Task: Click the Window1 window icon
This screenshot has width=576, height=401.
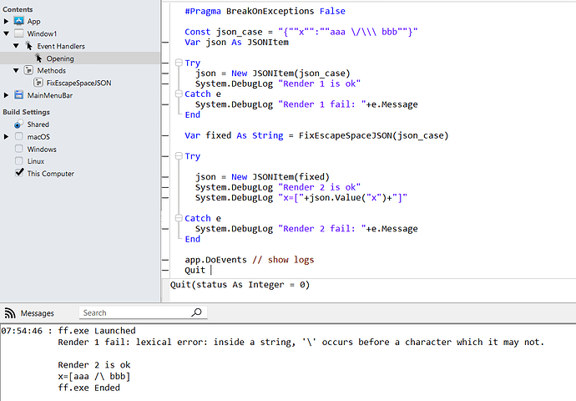Action: [x=18, y=33]
